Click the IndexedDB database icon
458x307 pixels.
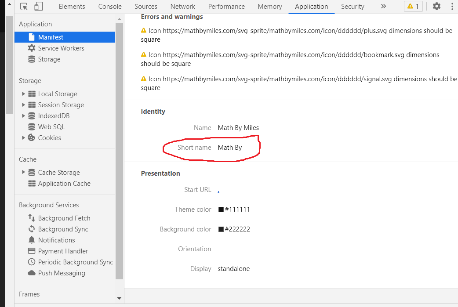pos(32,116)
